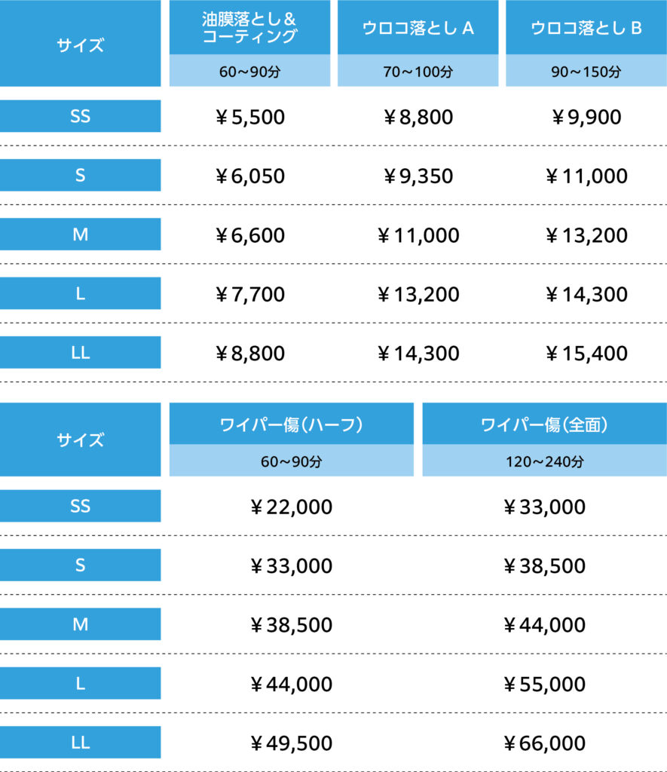Click the ¥6,600 price
Image resolution: width=667 pixels, height=772 pixels.
[249, 235]
